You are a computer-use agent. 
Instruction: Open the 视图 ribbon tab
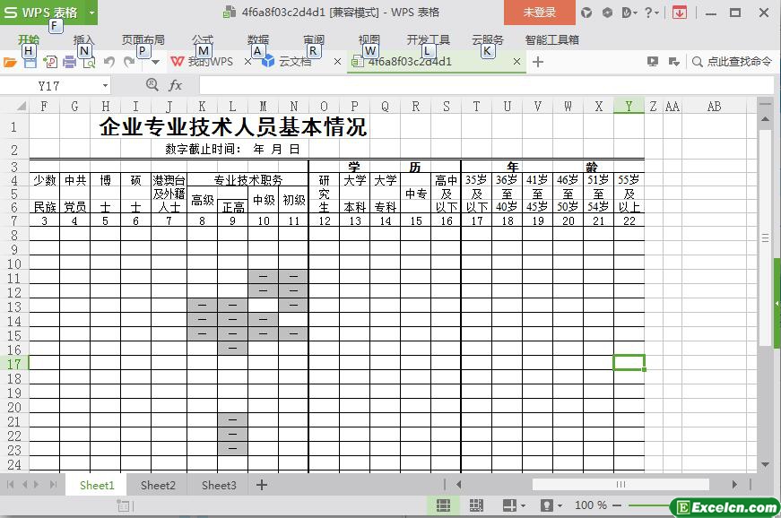point(369,39)
